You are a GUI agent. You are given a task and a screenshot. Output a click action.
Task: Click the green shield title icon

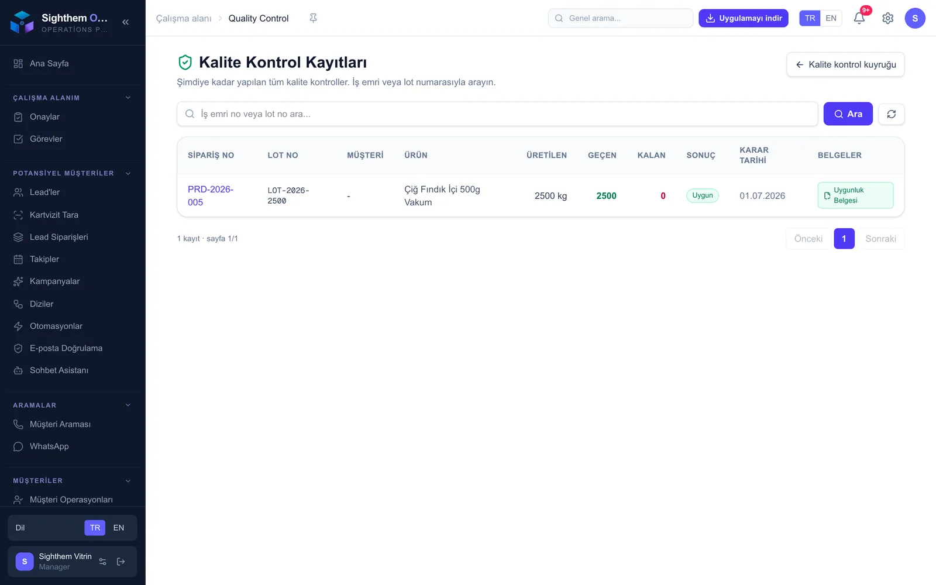(x=185, y=62)
